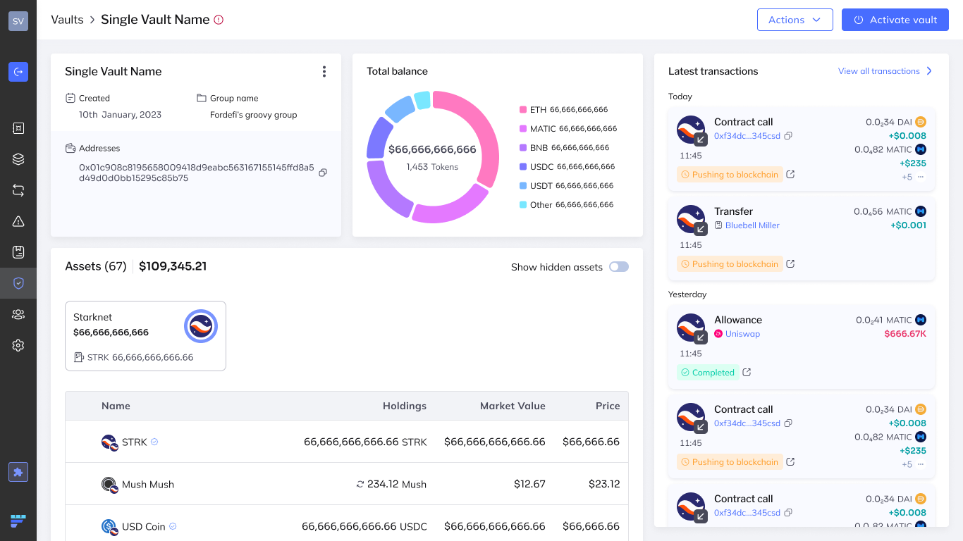Click the $666.67K amount in Allowance

pos(905,334)
